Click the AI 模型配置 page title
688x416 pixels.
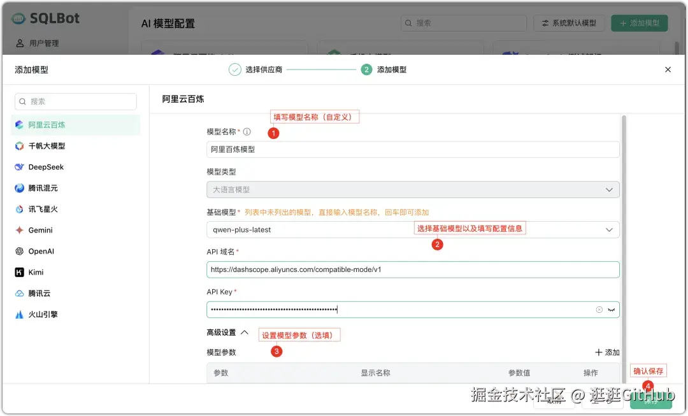click(168, 24)
